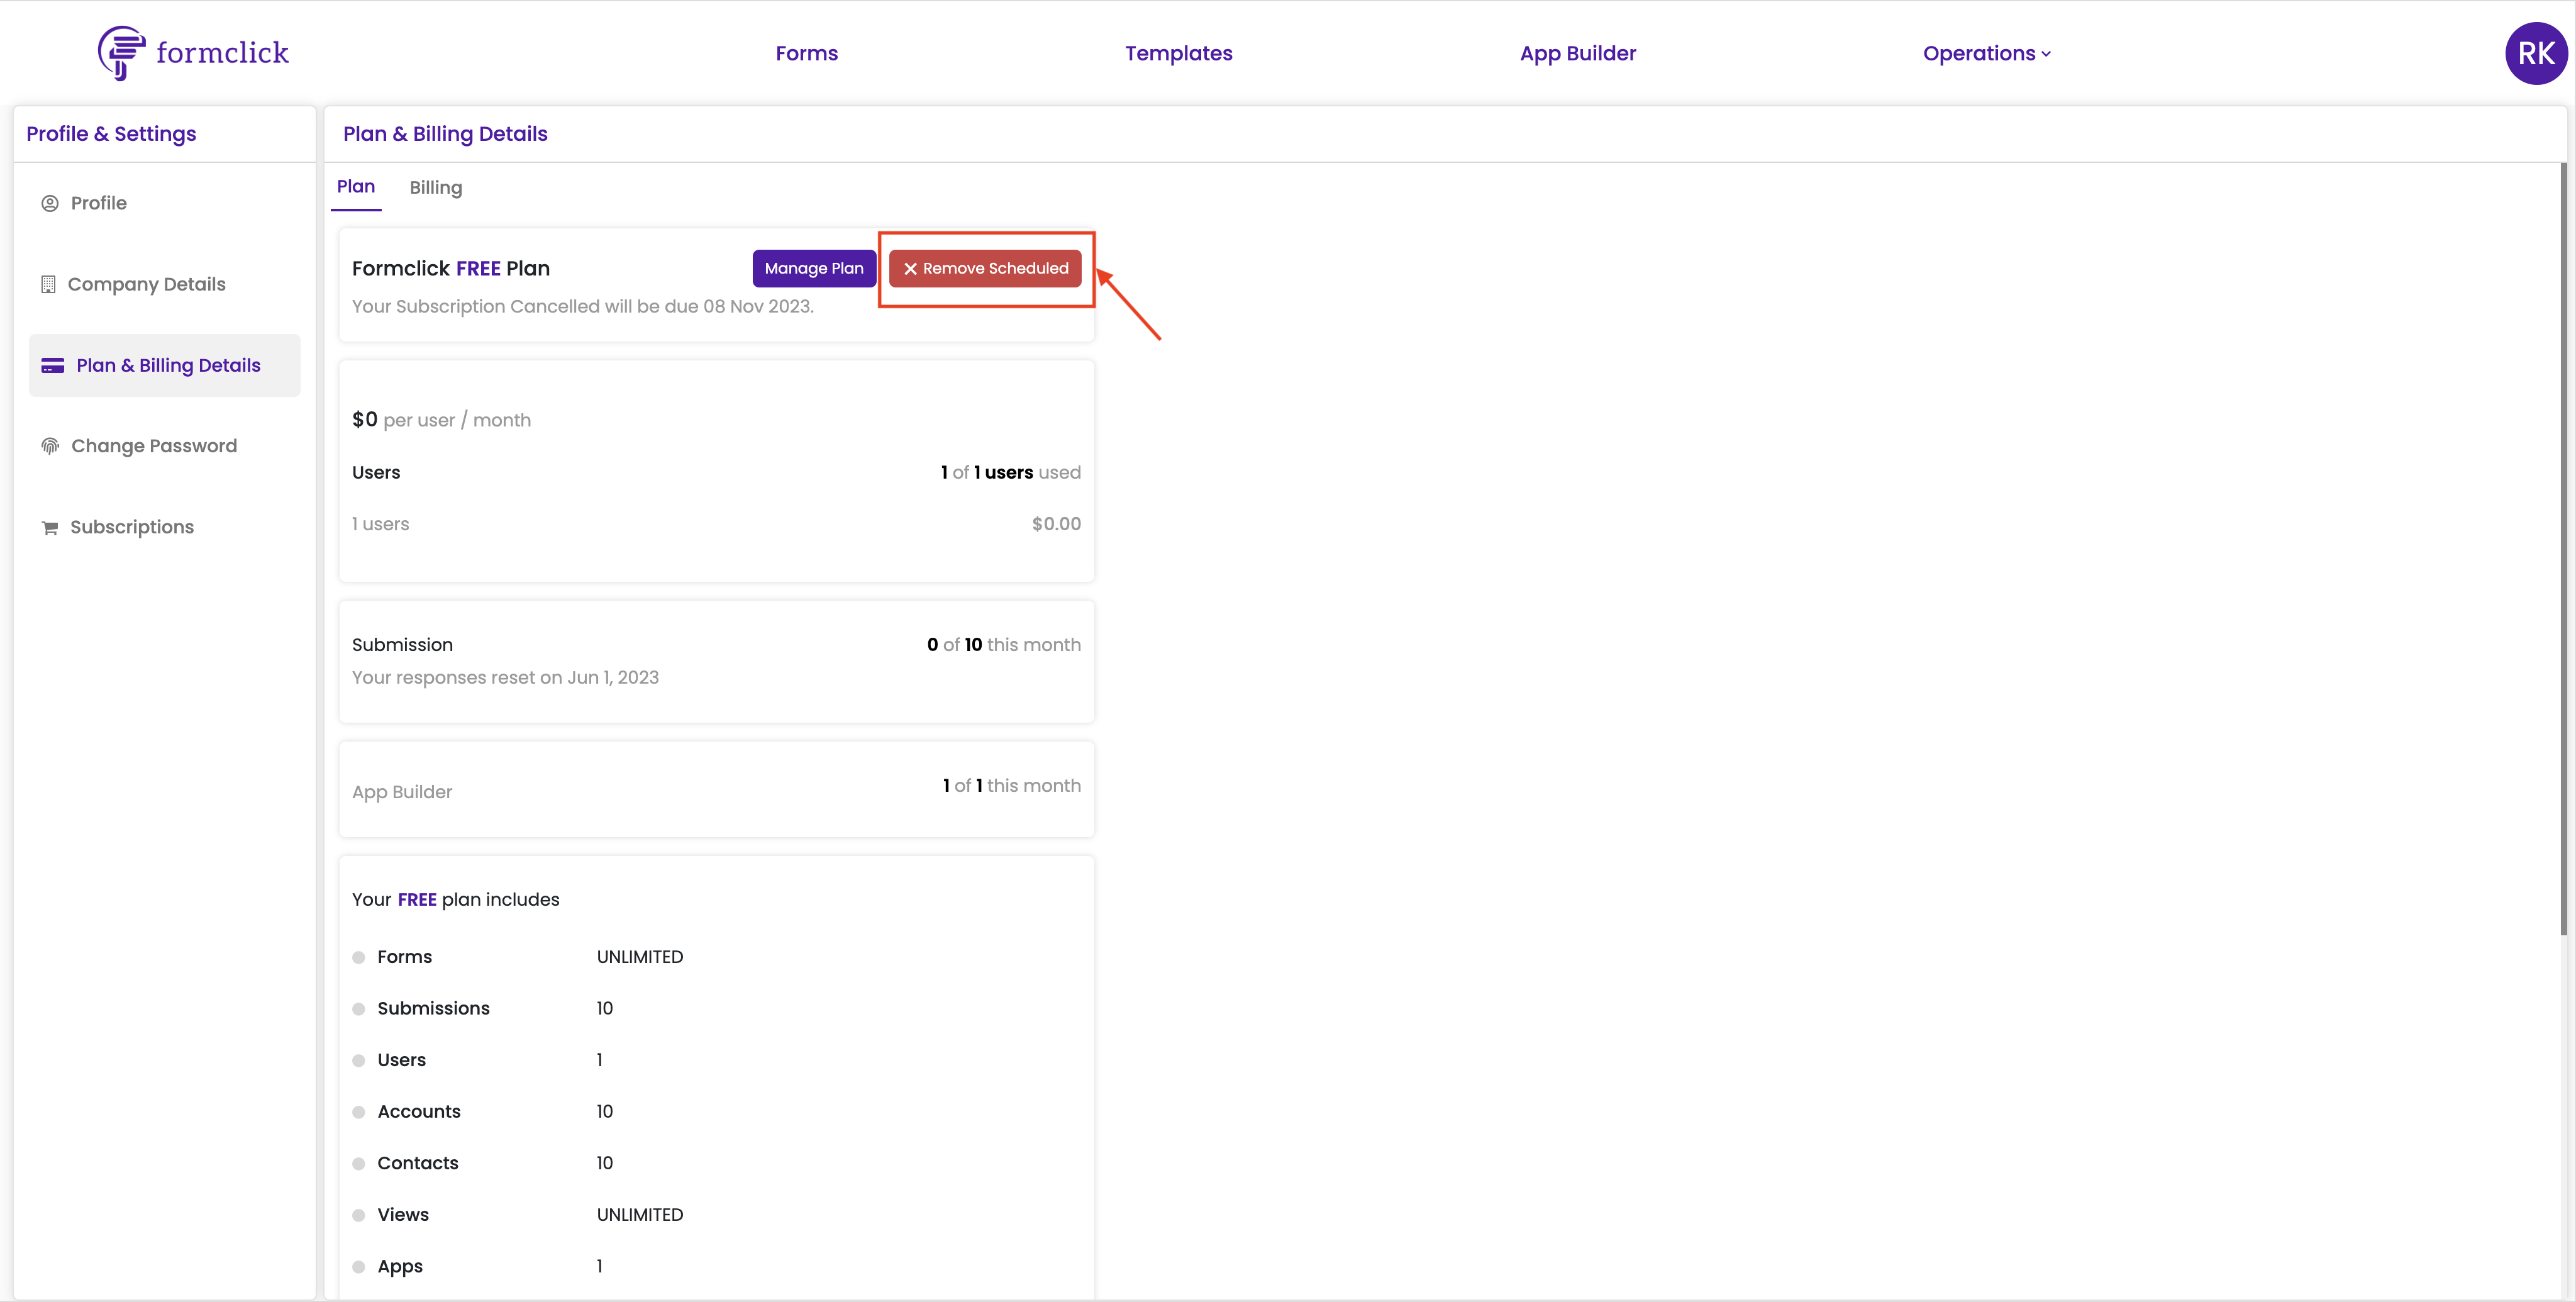
Task: Click '1 of 1 users used' text
Action: coord(1011,472)
